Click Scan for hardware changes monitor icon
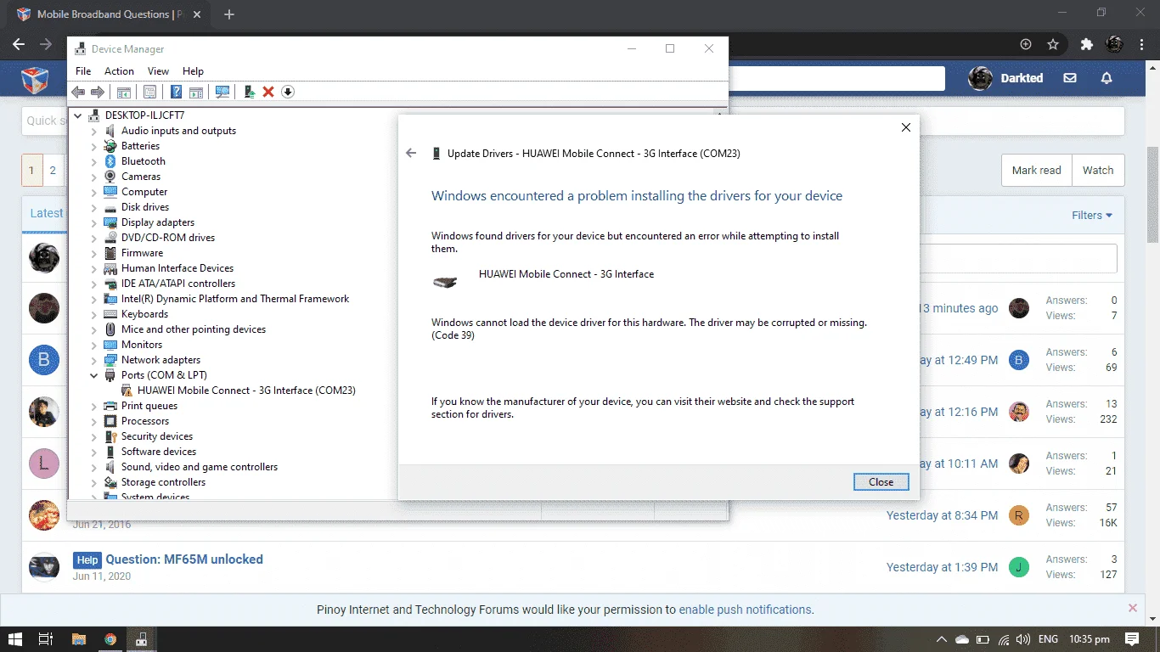The width and height of the screenshot is (1160, 652). tap(222, 92)
